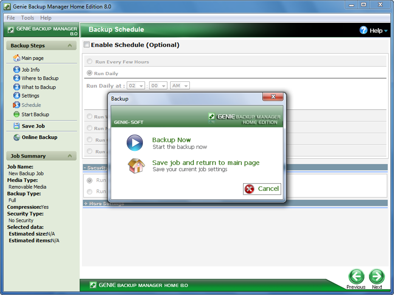Click the Genie logo in bottom footer bar

coord(93,285)
